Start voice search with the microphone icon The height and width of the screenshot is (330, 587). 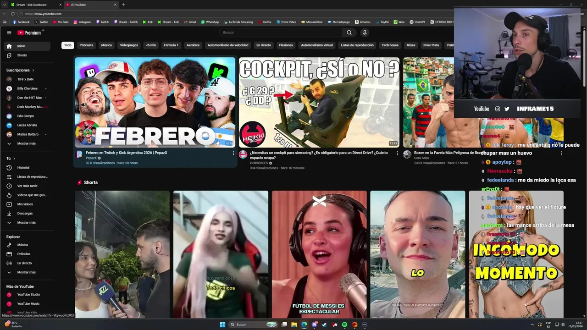(x=365, y=33)
